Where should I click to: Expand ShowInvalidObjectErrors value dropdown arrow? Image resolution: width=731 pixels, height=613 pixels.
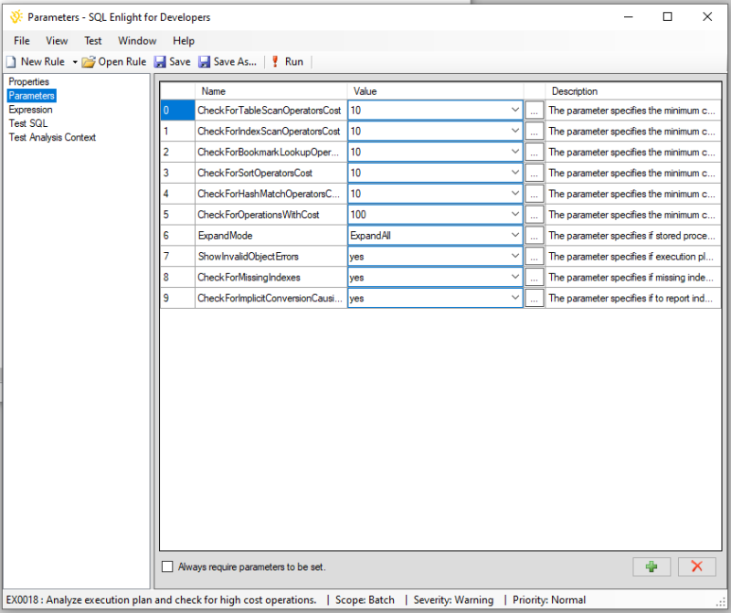514,257
